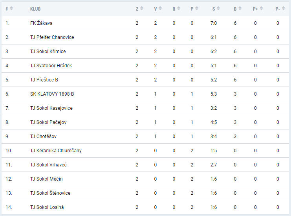Sort by V wins column arrows
Viewport: 291px width, 216px height.
(160, 9)
